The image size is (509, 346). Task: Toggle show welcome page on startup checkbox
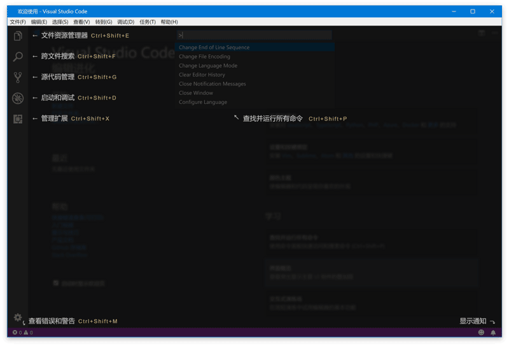point(56,283)
